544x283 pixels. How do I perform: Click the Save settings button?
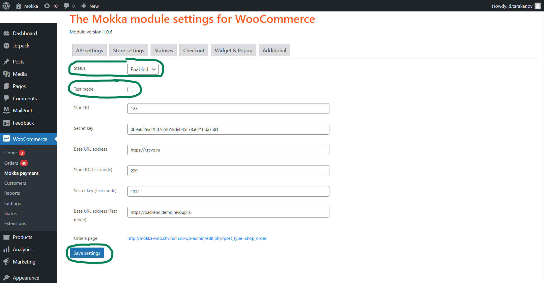pyautogui.click(x=87, y=253)
